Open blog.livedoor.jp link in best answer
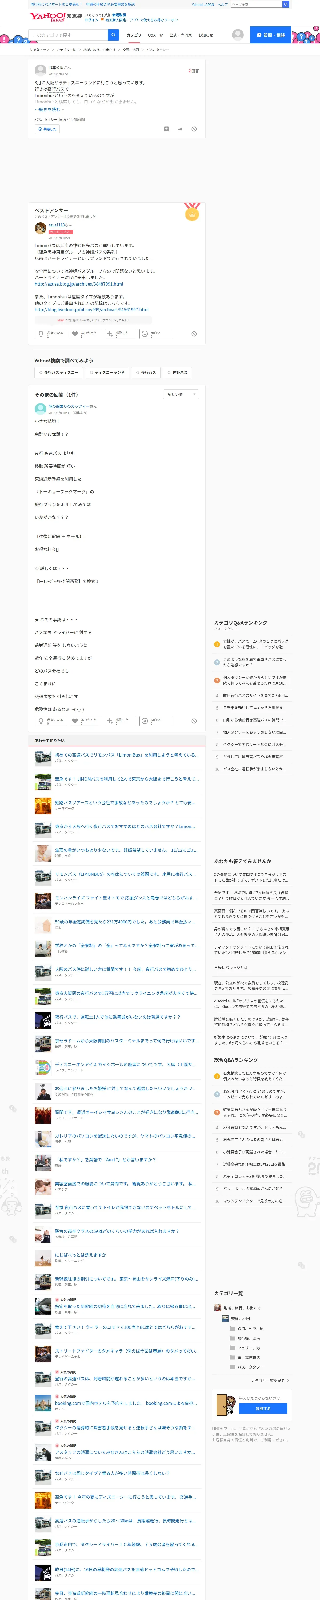 (x=91, y=309)
